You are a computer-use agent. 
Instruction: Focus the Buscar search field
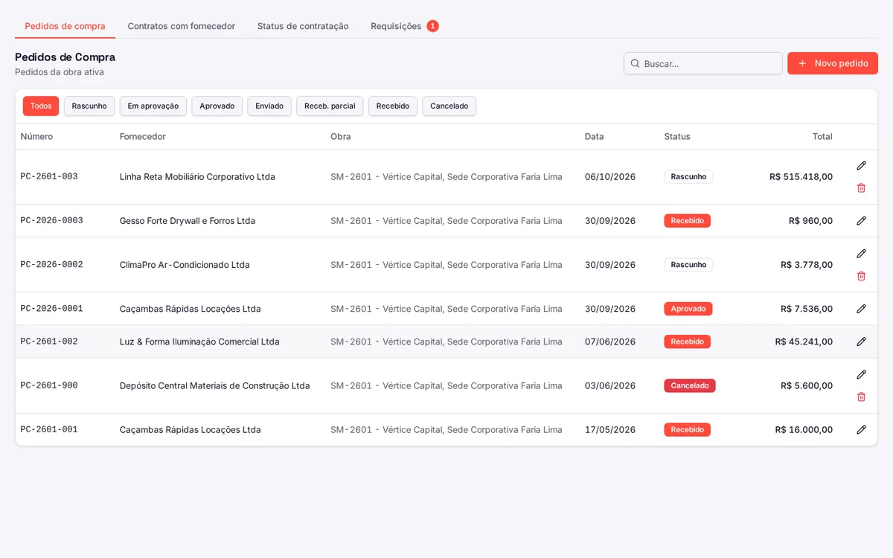pyautogui.click(x=703, y=63)
